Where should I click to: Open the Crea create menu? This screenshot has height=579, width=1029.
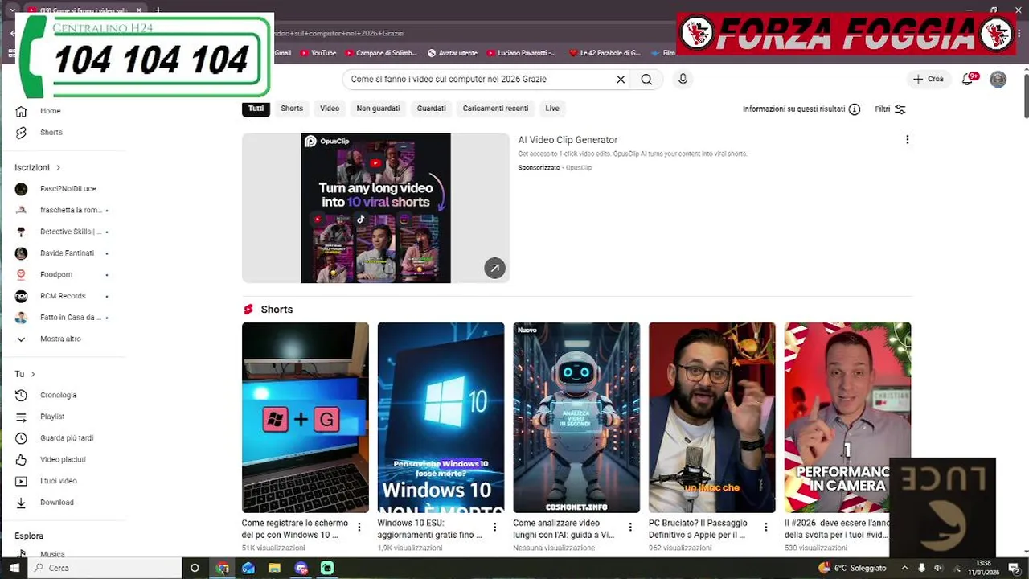[928, 79]
